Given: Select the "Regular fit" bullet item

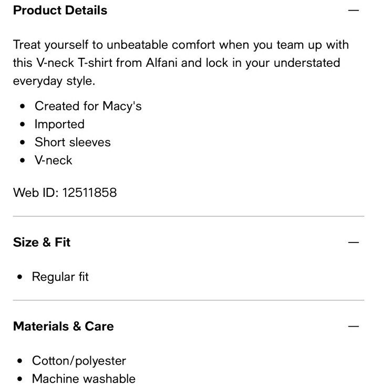Looking at the screenshot, I should click(60, 277).
